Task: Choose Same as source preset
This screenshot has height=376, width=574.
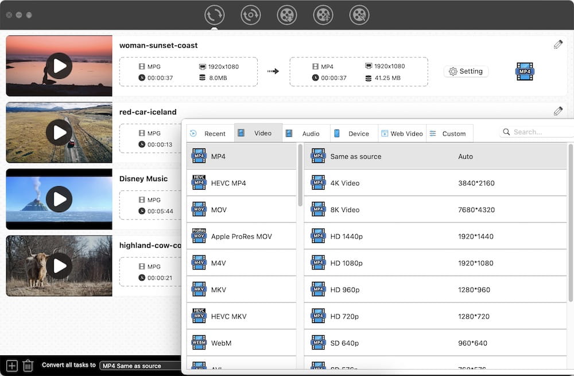Action: [435, 156]
